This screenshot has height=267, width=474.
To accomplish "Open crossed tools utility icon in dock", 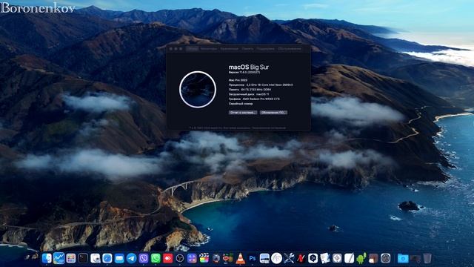I will point(289,258).
